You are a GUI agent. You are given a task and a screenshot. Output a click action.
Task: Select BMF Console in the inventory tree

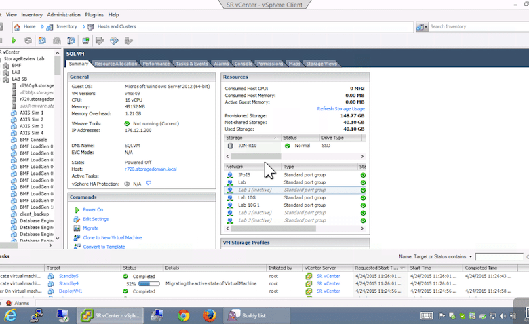(x=33, y=140)
